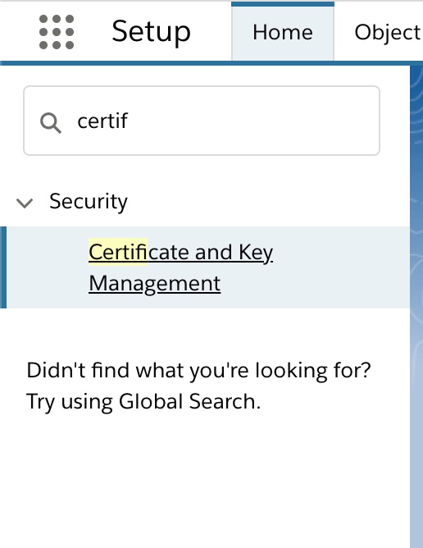
Task: Click the Try using Global Search text
Action: [143, 401]
